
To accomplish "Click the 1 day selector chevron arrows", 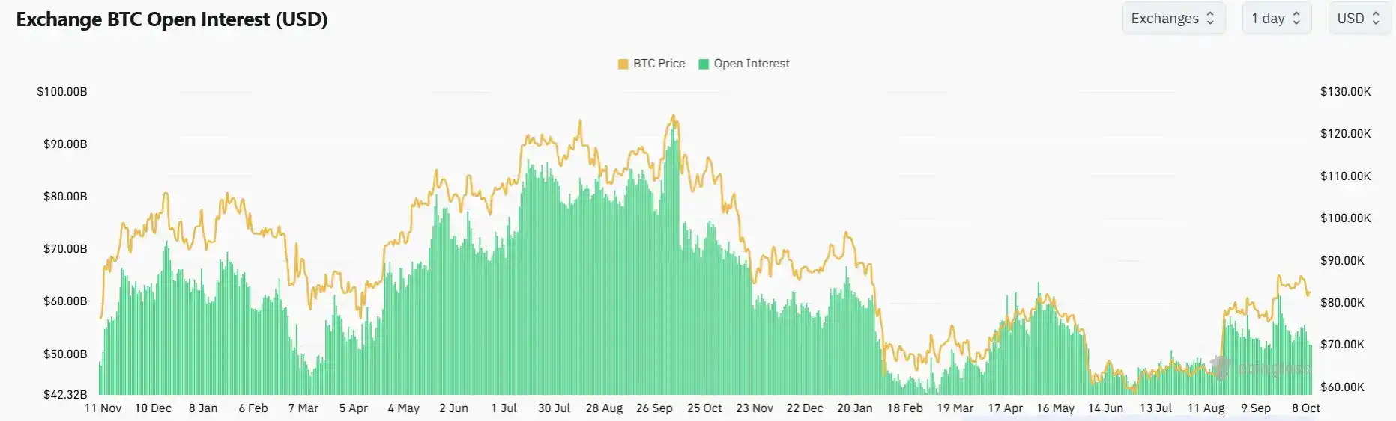I will click(x=1296, y=19).
